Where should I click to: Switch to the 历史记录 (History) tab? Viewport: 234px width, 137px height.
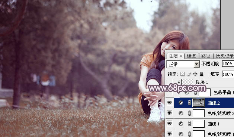coord(224,56)
